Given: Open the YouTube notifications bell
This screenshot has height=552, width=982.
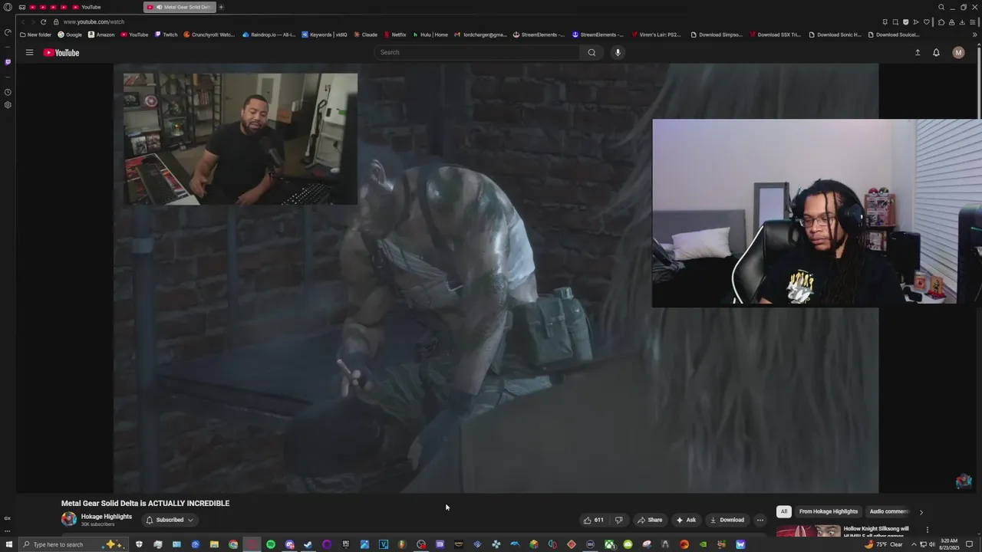Looking at the screenshot, I should pyautogui.click(x=936, y=52).
